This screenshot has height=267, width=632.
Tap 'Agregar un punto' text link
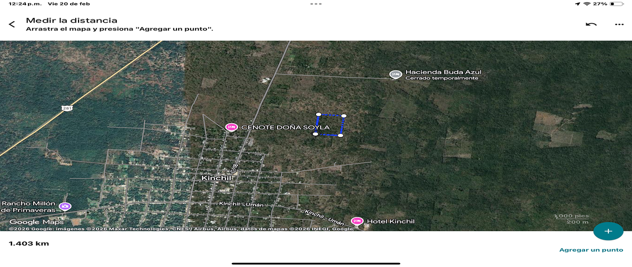[x=591, y=250]
